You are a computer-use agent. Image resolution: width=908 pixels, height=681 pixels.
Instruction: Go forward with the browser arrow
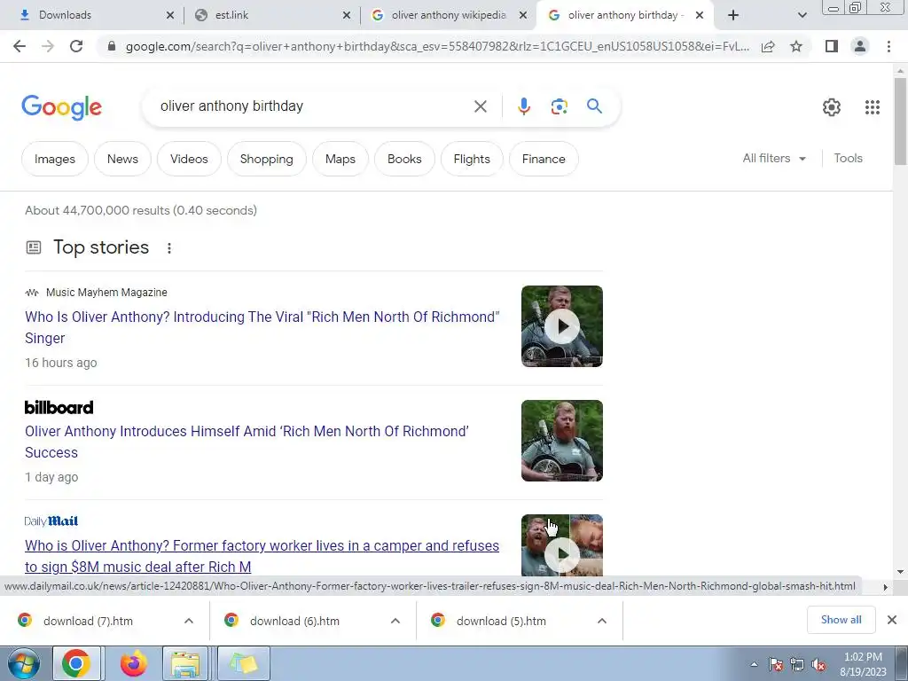click(48, 46)
